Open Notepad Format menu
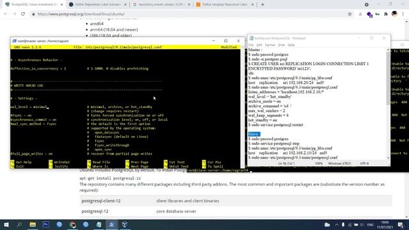 point(270,45)
